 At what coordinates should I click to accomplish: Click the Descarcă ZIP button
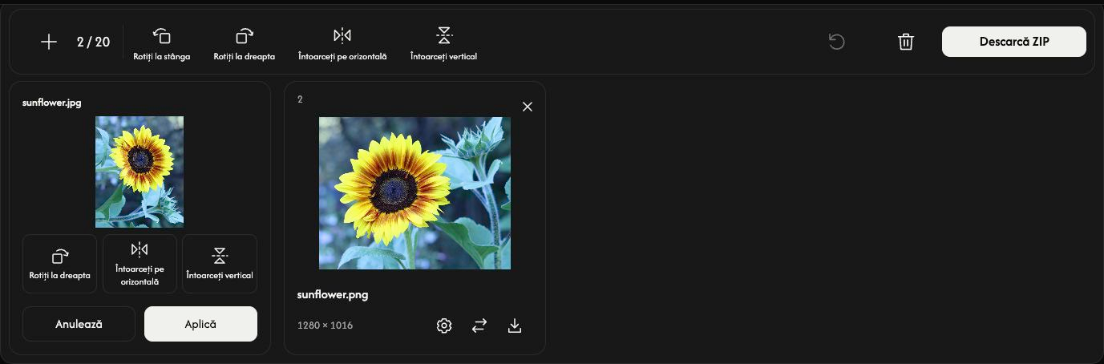(1014, 42)
